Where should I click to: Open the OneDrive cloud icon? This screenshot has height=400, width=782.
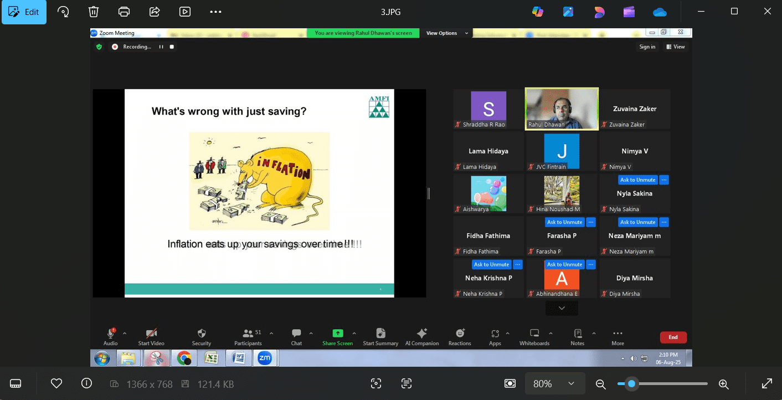660,12
